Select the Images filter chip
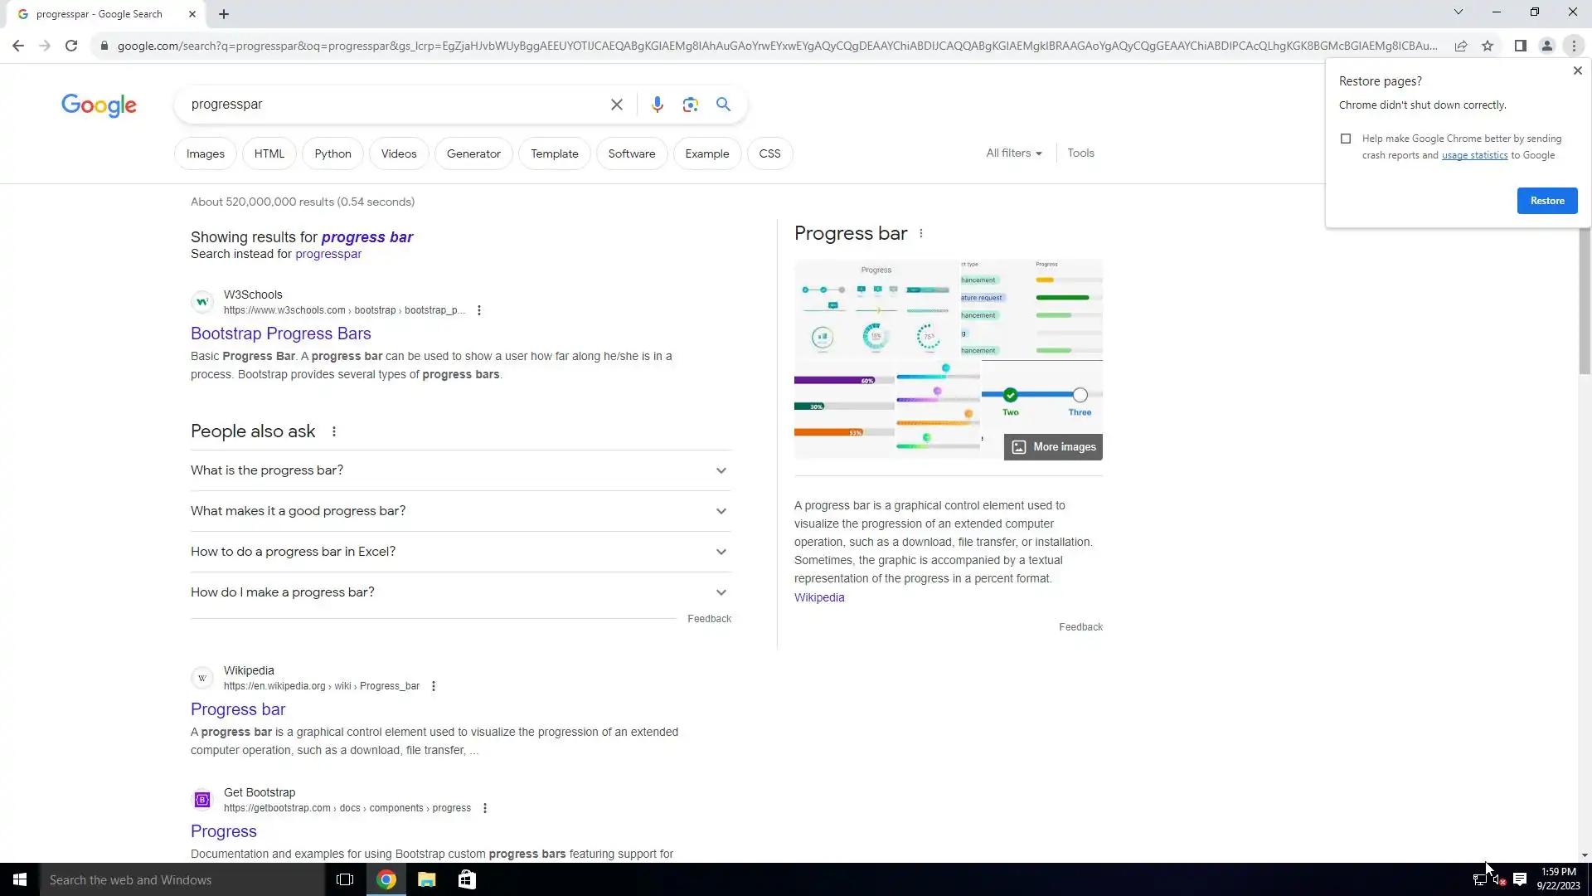1592x896 pixels. pos(205,154)
